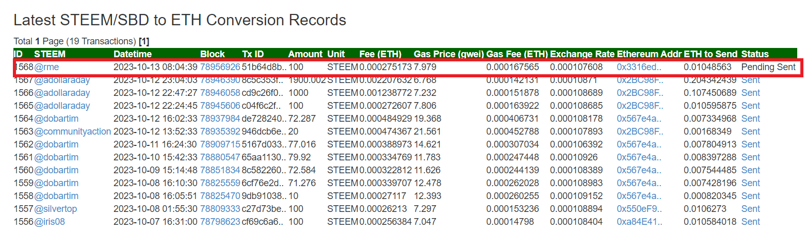Open the @silvertop user link

click(57, 209)
